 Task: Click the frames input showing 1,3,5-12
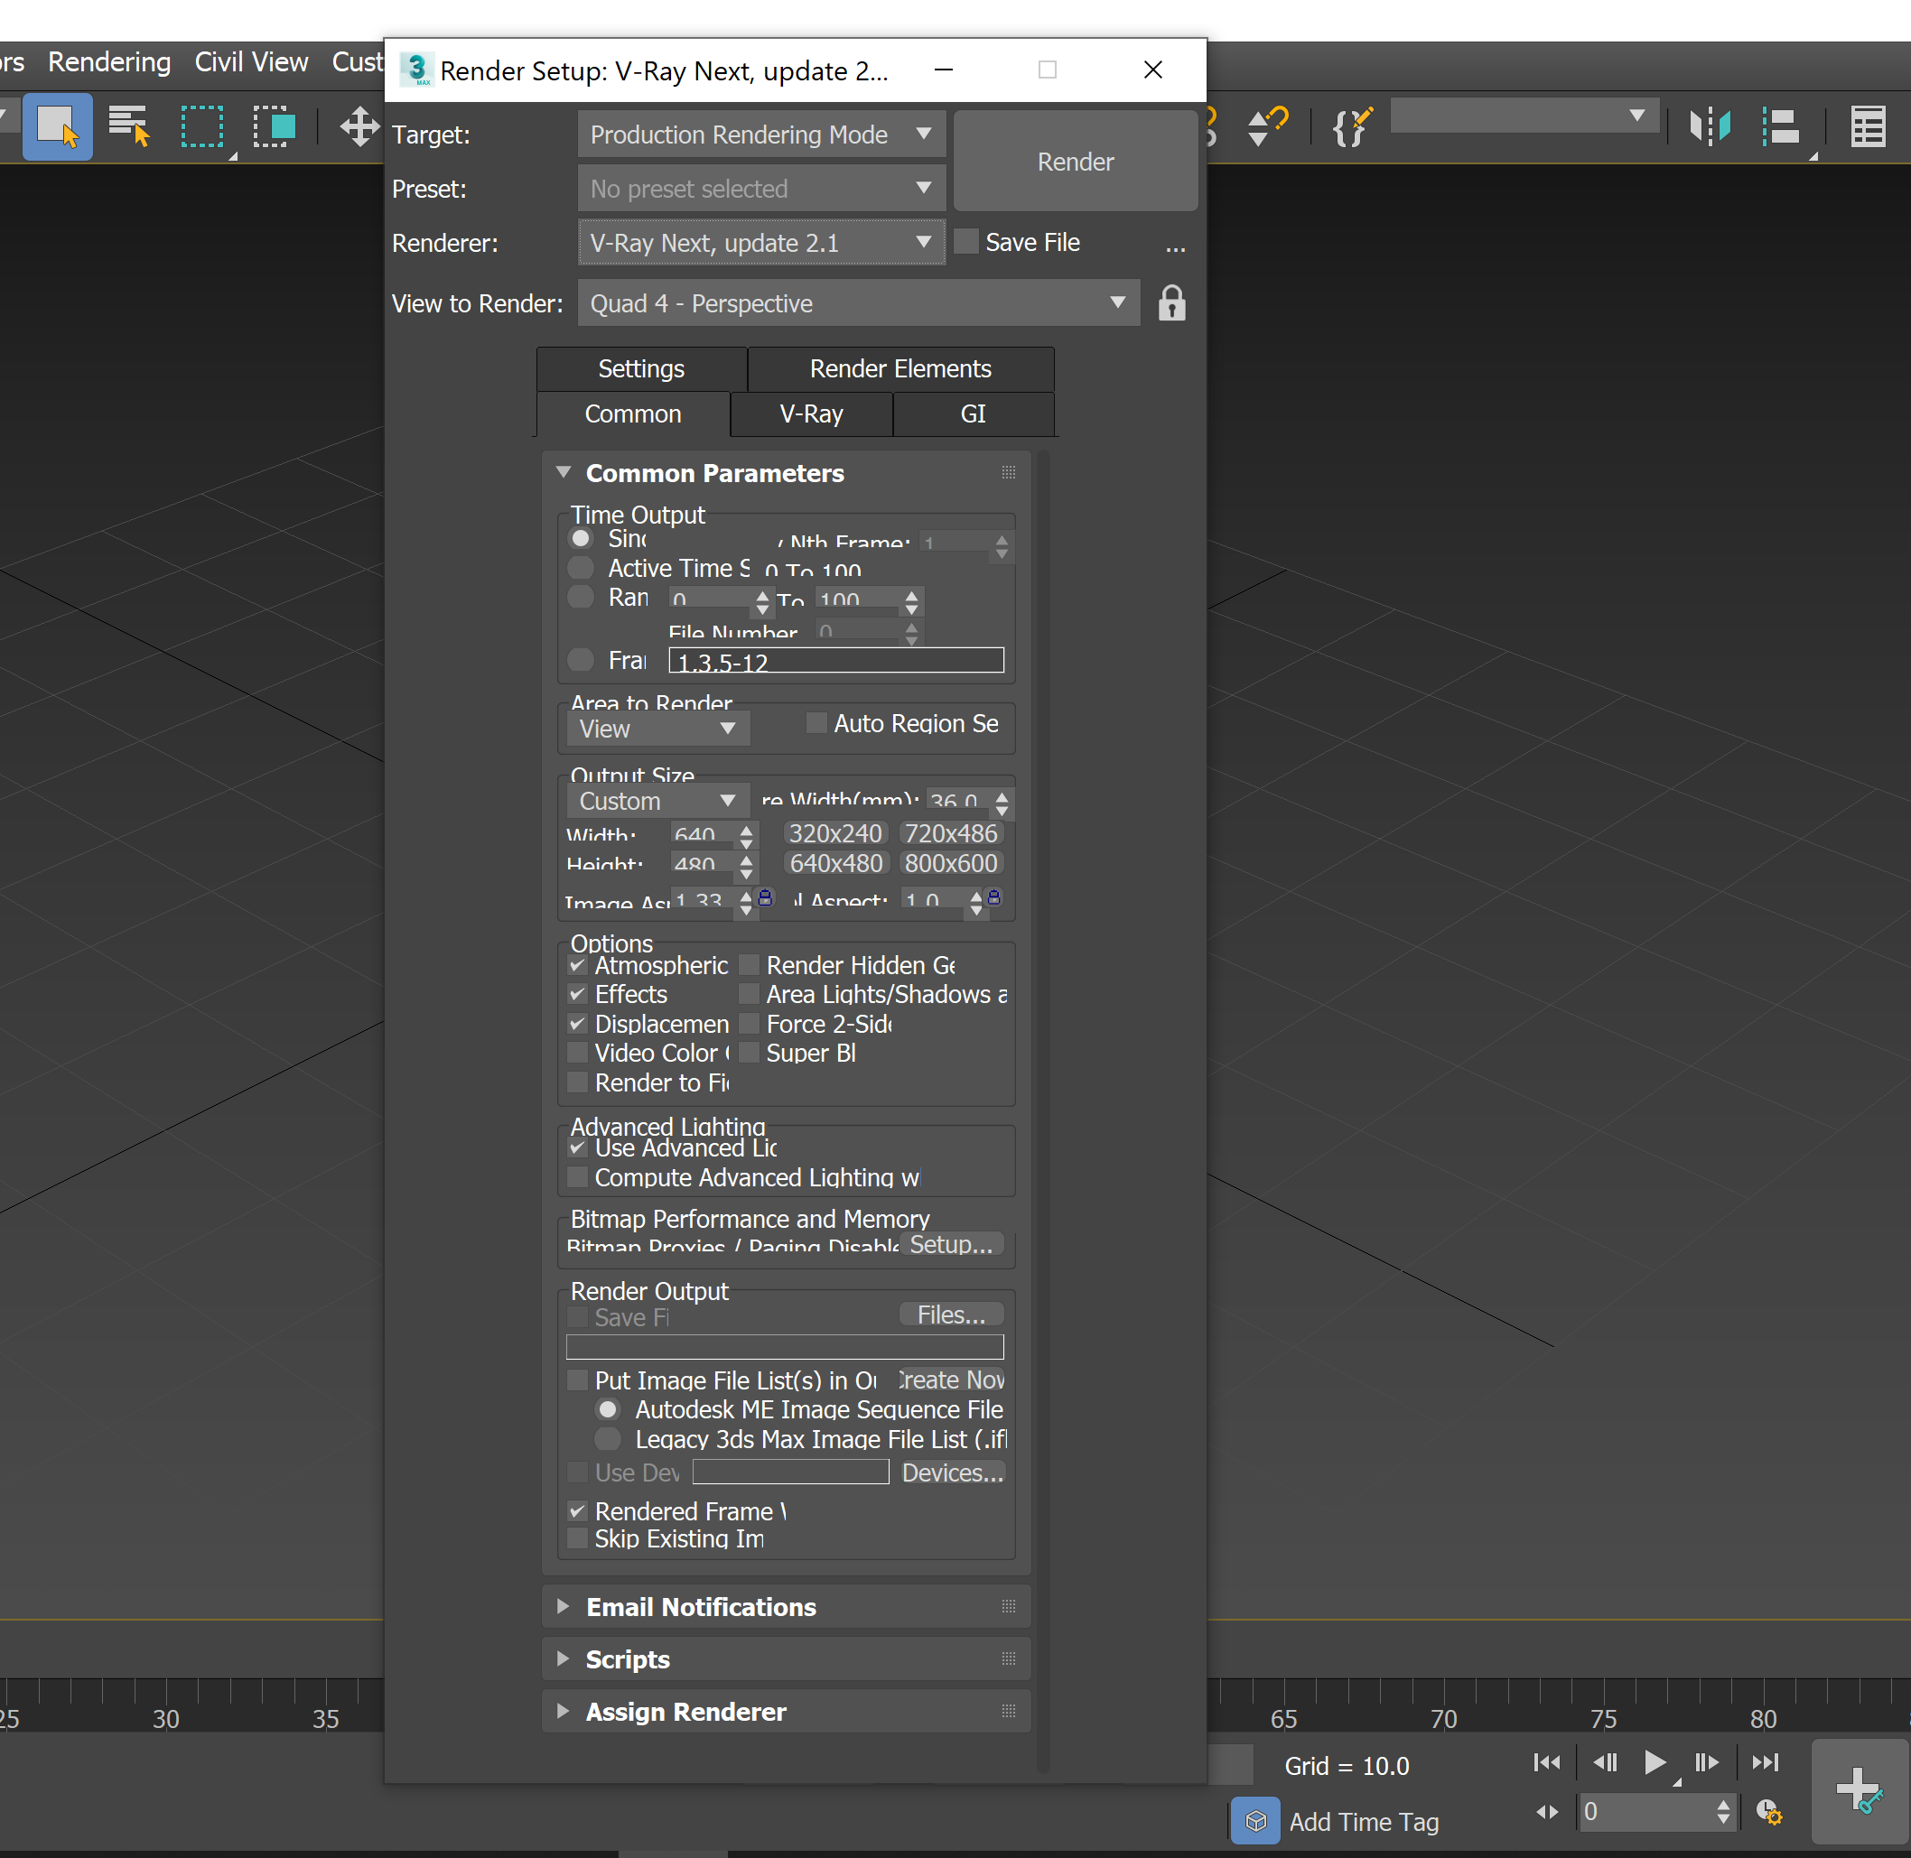[x=834, y=662]
